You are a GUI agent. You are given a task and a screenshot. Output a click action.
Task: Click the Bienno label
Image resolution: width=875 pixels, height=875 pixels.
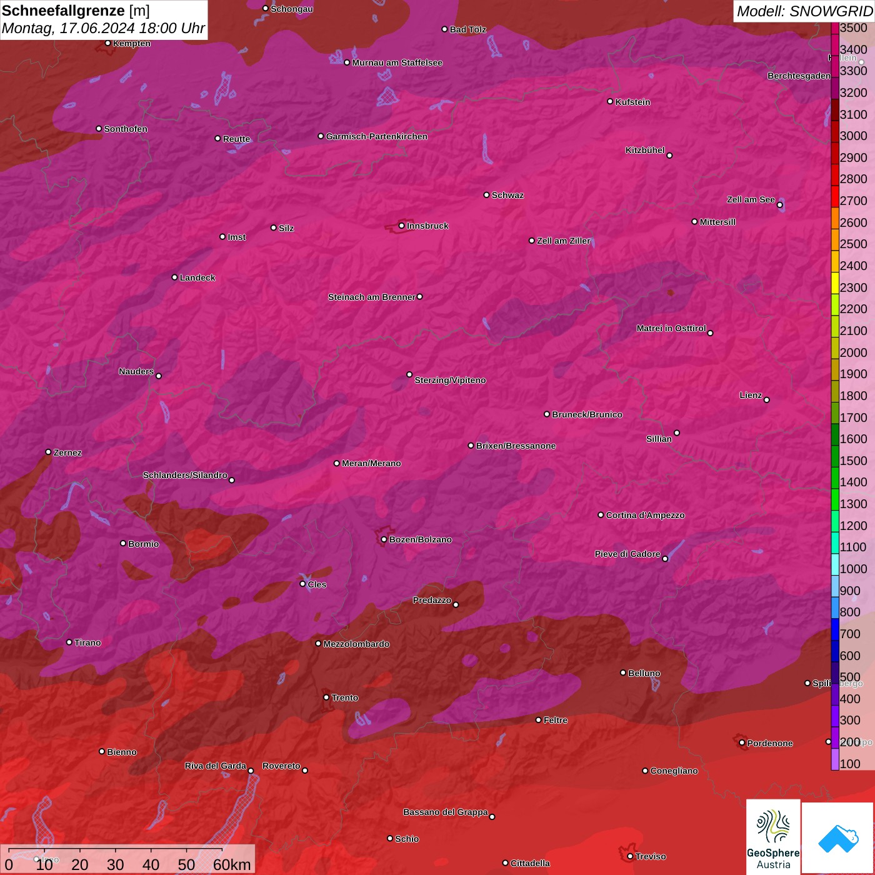point(122,752)
